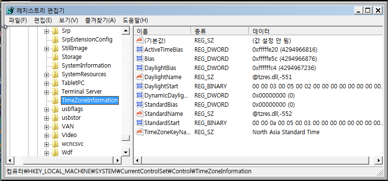Click values pane horizontal scroll right arrow

379,160
